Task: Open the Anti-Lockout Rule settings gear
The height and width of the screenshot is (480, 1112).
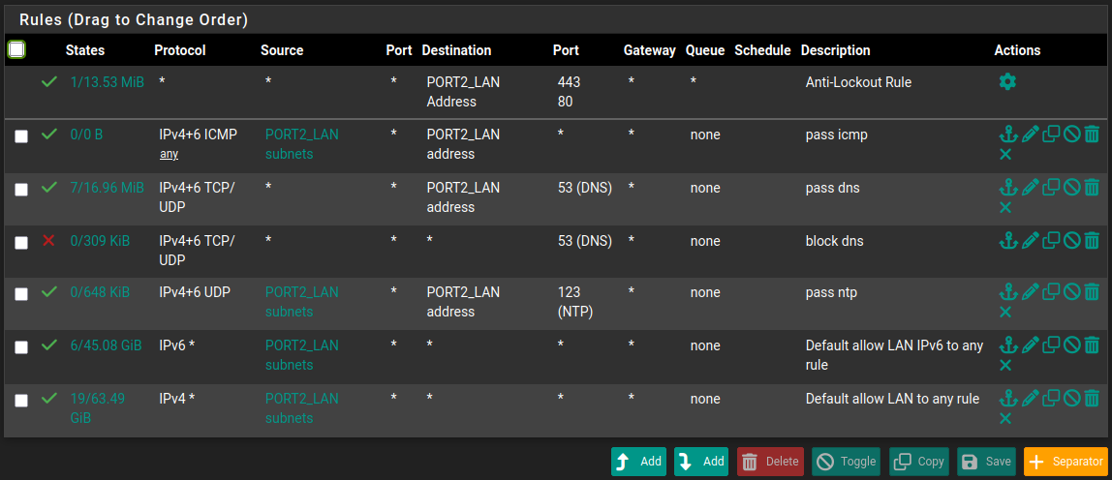Action: pos(1007,82)
